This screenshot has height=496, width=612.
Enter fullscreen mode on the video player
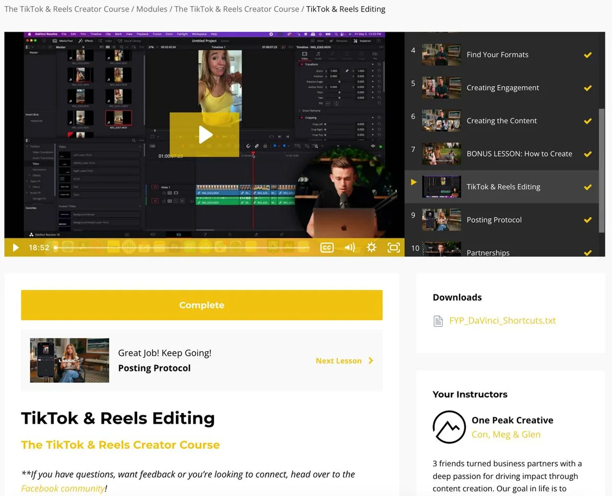393,247
